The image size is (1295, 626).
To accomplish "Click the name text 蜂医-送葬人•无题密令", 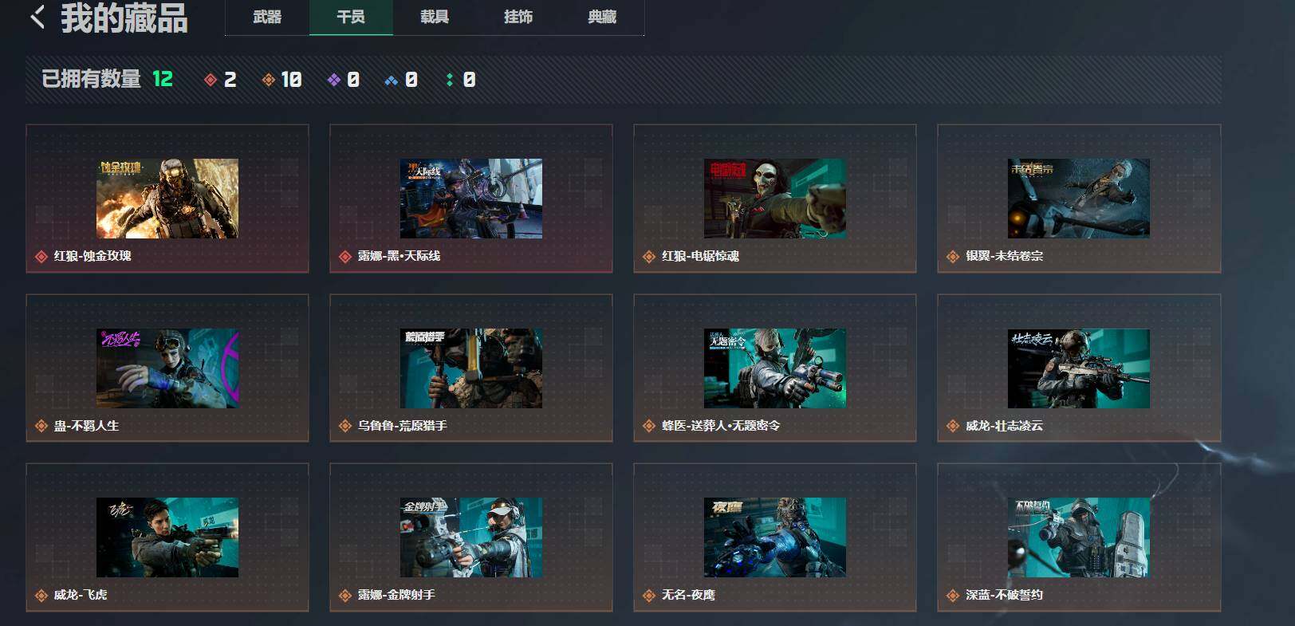I will click(x=721, y=426).
